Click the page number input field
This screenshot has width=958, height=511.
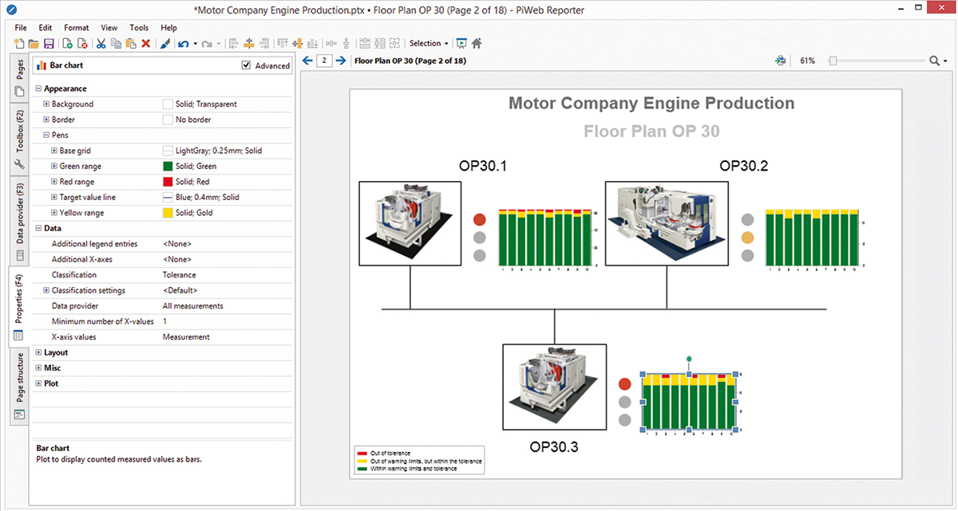click(x=324, y=61)
